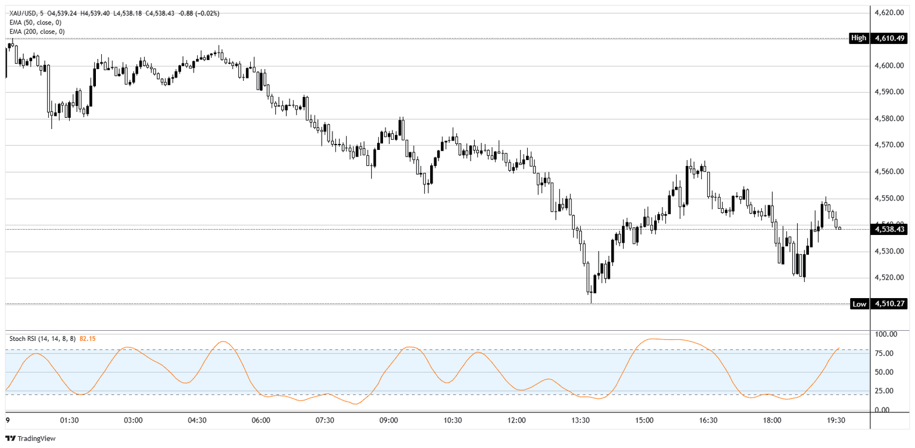Viewport: 915px width, 448px height.
Task: Select the current price label 4,538.43
Action: tap(889, 229)
